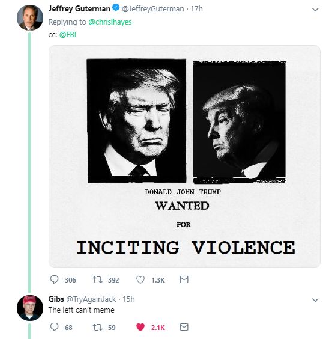The image size is (335, 339).
Task: Open the 15h timestamp on Gibs' tweet
Action: click(x=128, y=299)
